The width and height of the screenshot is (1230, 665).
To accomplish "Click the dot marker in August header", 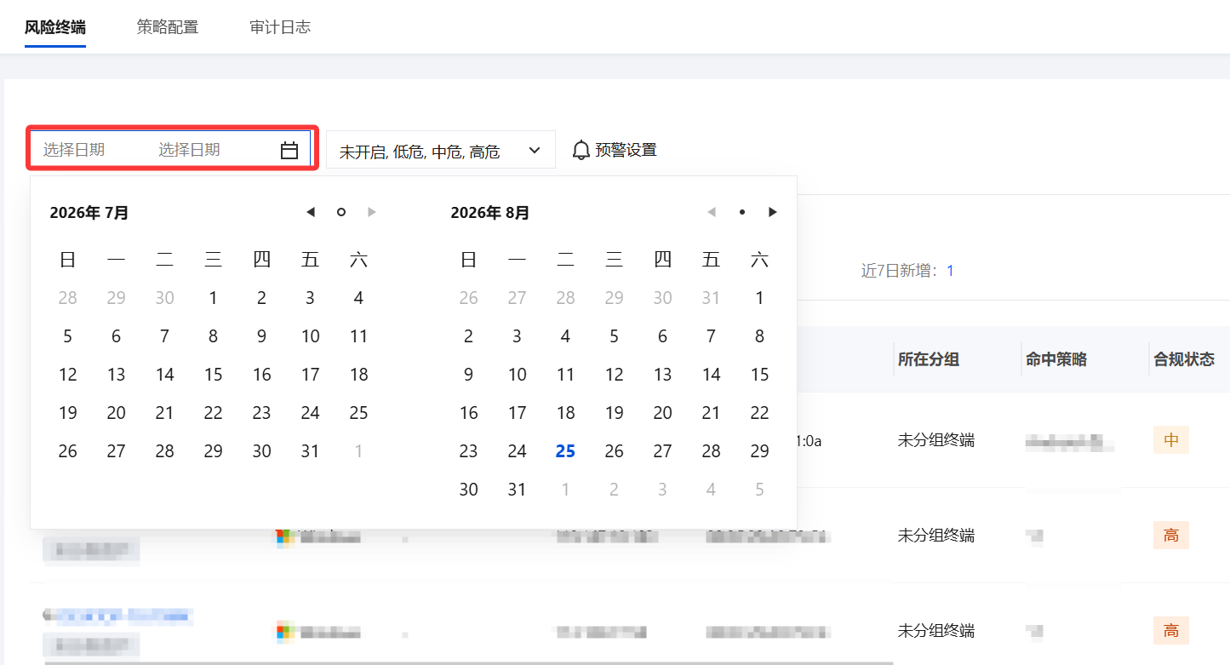I will pyautogui.click(x=742, y=212).
